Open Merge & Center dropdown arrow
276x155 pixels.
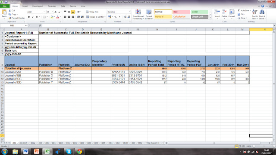(105, 17)
